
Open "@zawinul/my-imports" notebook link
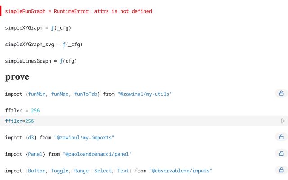click(84, 138)
